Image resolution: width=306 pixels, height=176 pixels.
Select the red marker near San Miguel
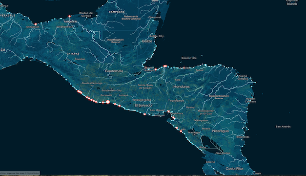pyautogui.click(x=168, y=111)
